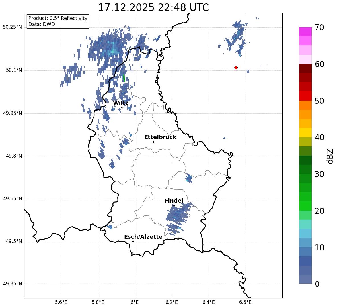
Task: Click colorbar tick label 20
Action: click(319, 211)
